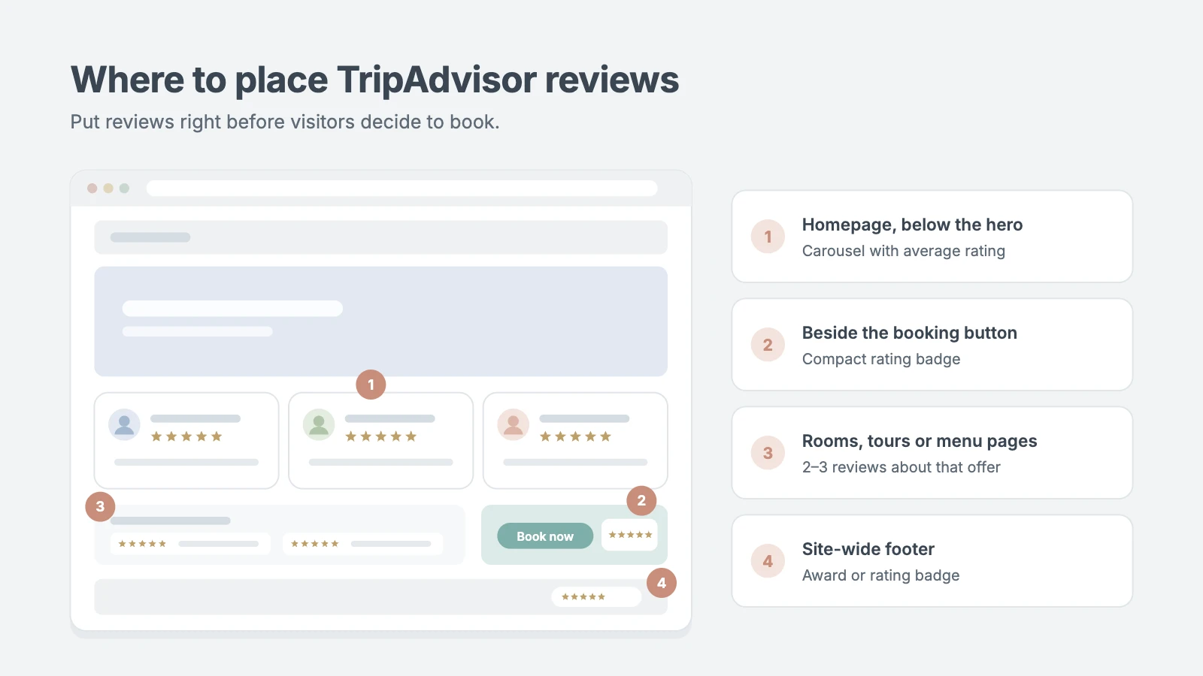Click the mockup site navigation bar
This screenshot has height=676, width=1203.
pyautogui.click(x=380, y=237)
